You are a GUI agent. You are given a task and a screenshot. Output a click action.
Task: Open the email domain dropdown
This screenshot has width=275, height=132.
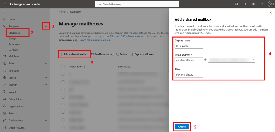point(231,60)
